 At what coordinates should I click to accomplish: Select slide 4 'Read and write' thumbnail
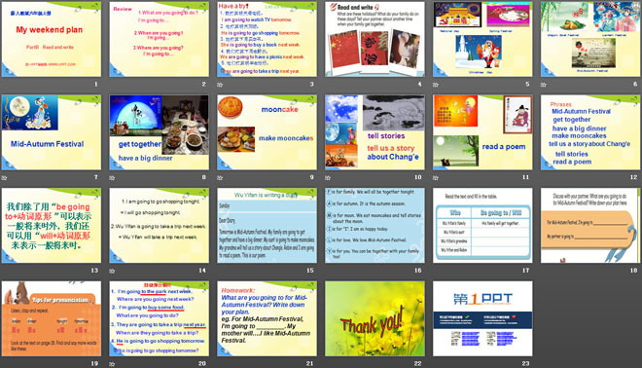tap(374, 39)
